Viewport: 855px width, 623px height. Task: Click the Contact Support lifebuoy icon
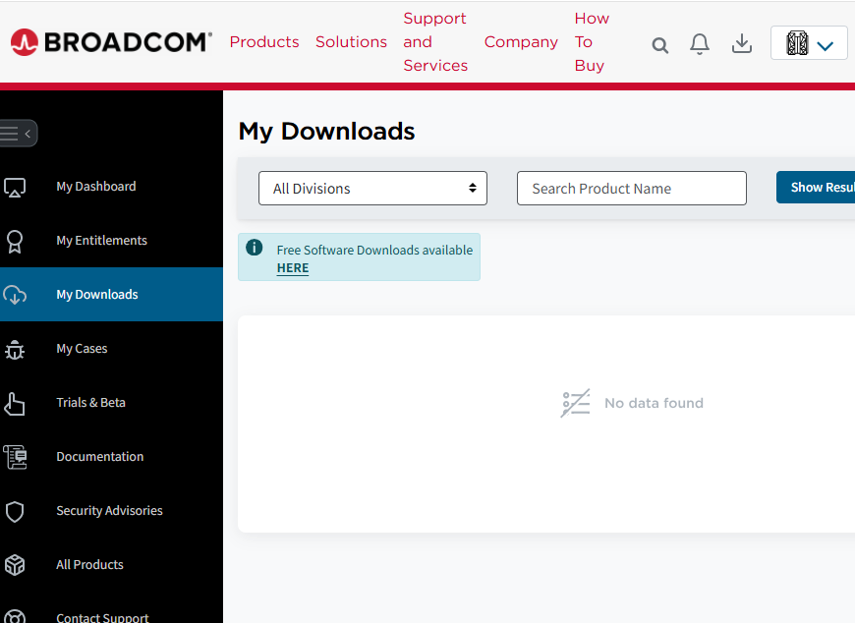(x=15, y=617)
